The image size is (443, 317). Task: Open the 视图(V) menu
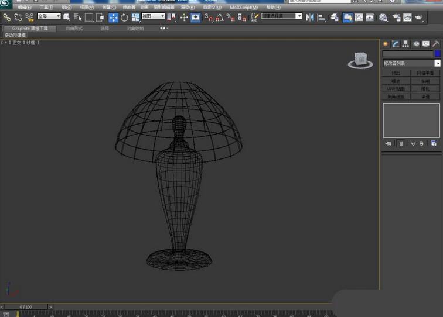pyautogui.click(x=87, y=8)
